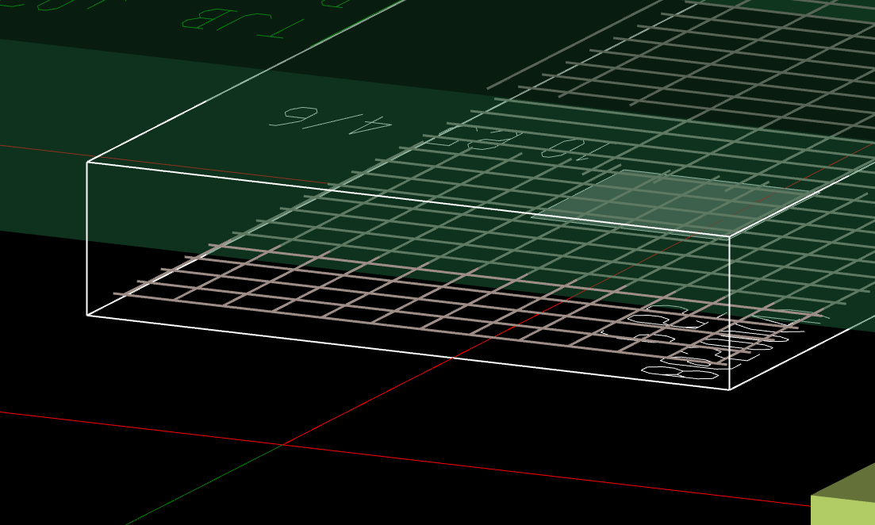Select the bottom front edge of wireframe box

click(x=397, y=351)
